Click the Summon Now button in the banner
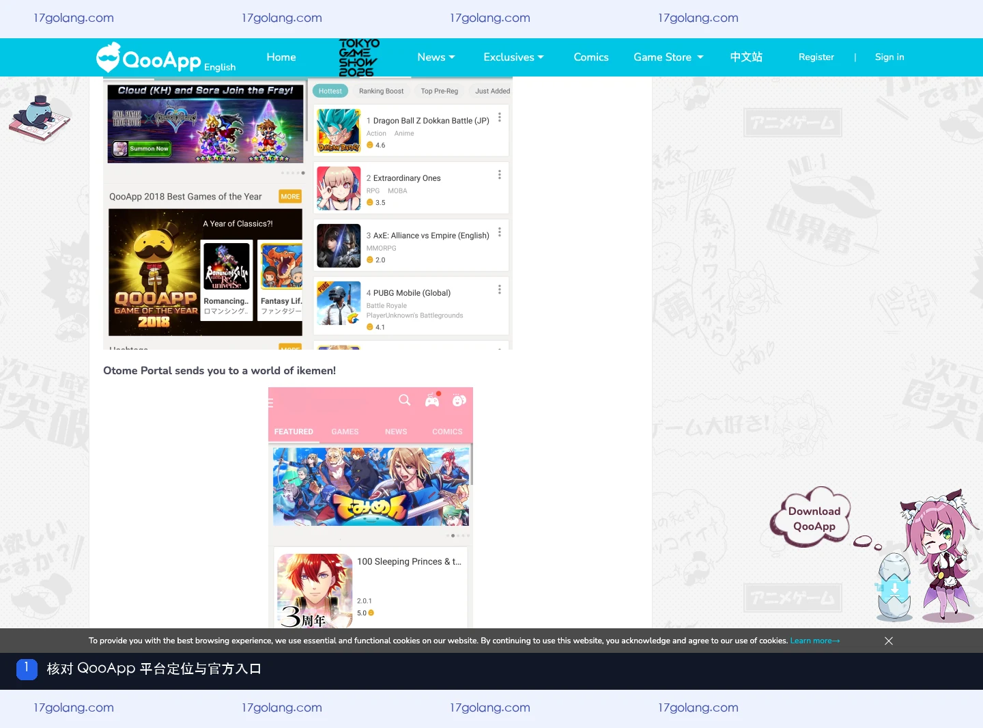The width and height of the screenshot is (983, 728). pyautogui.click(x=142, y=148)
